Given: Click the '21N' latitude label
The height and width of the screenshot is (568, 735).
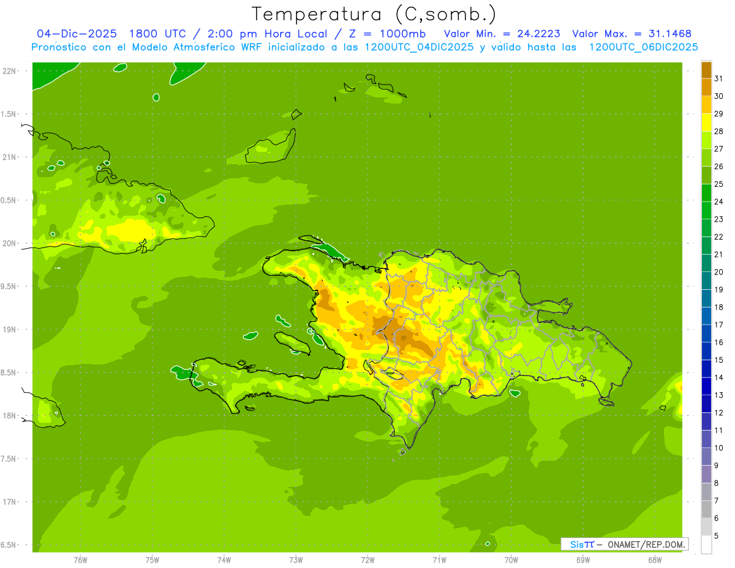Looking at the screenshot, I should [x=10, y=157].
